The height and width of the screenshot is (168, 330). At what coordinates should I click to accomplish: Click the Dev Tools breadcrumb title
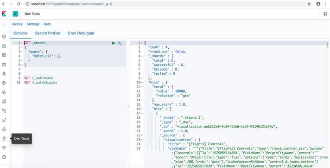coord(32,14)
